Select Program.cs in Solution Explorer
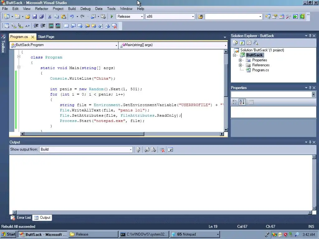The width and height of the screenshot is (319, 239). (260, 70)
